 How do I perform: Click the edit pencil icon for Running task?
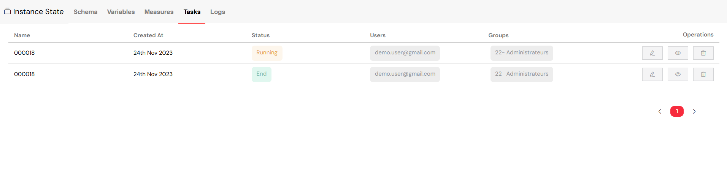(652, 53)
